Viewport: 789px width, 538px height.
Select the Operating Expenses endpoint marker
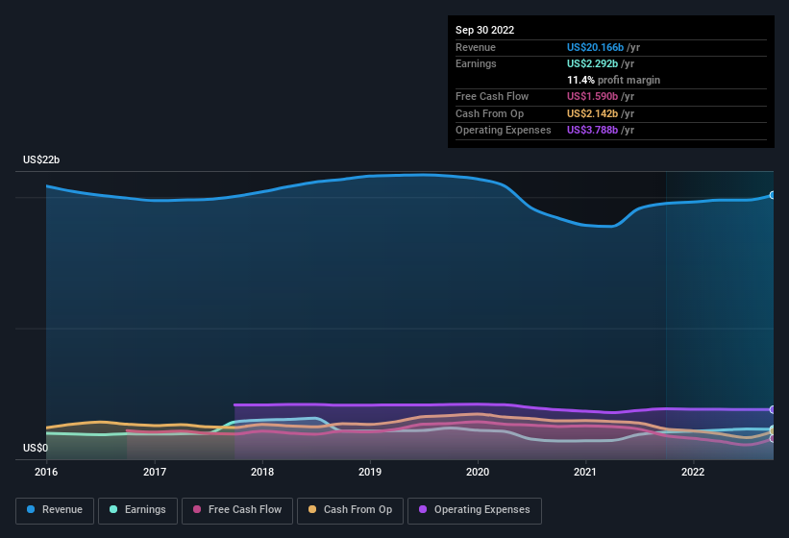click(773, 410)
